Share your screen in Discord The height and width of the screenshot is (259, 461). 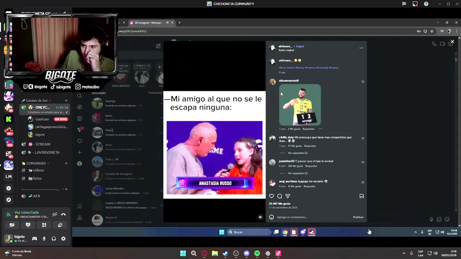tap(28, 225)
